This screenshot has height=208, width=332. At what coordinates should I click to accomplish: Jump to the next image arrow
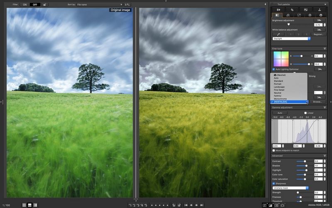tap(196, 205)
